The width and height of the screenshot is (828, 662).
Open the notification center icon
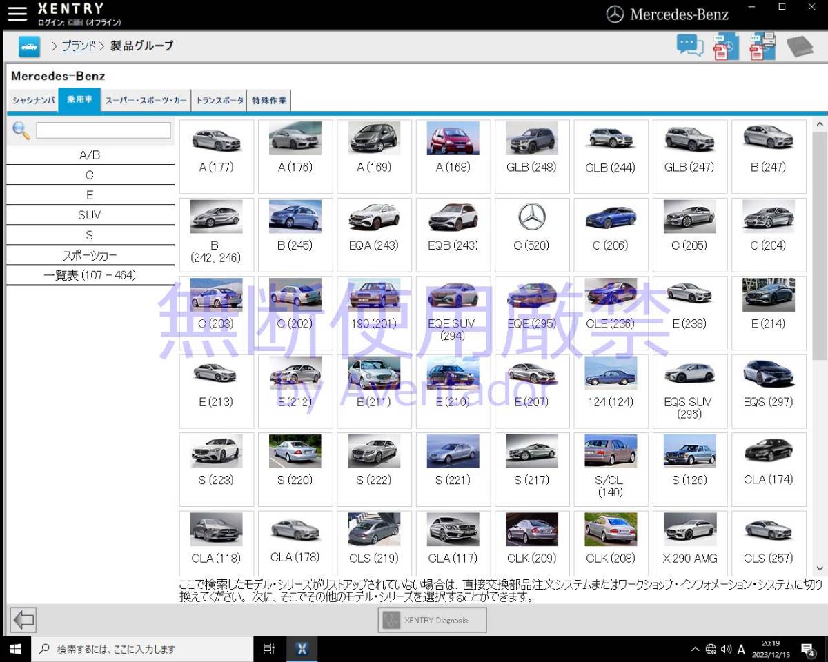point(809,649)
